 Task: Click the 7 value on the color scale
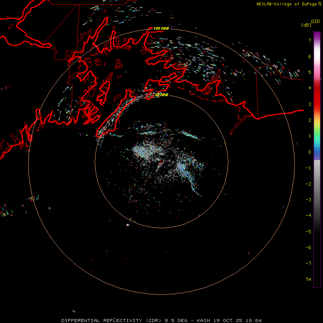[310, 40]
